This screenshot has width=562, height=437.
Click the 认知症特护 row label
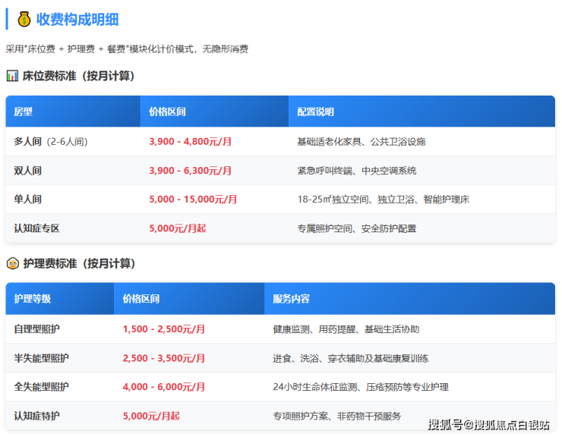tap(36, 416)
